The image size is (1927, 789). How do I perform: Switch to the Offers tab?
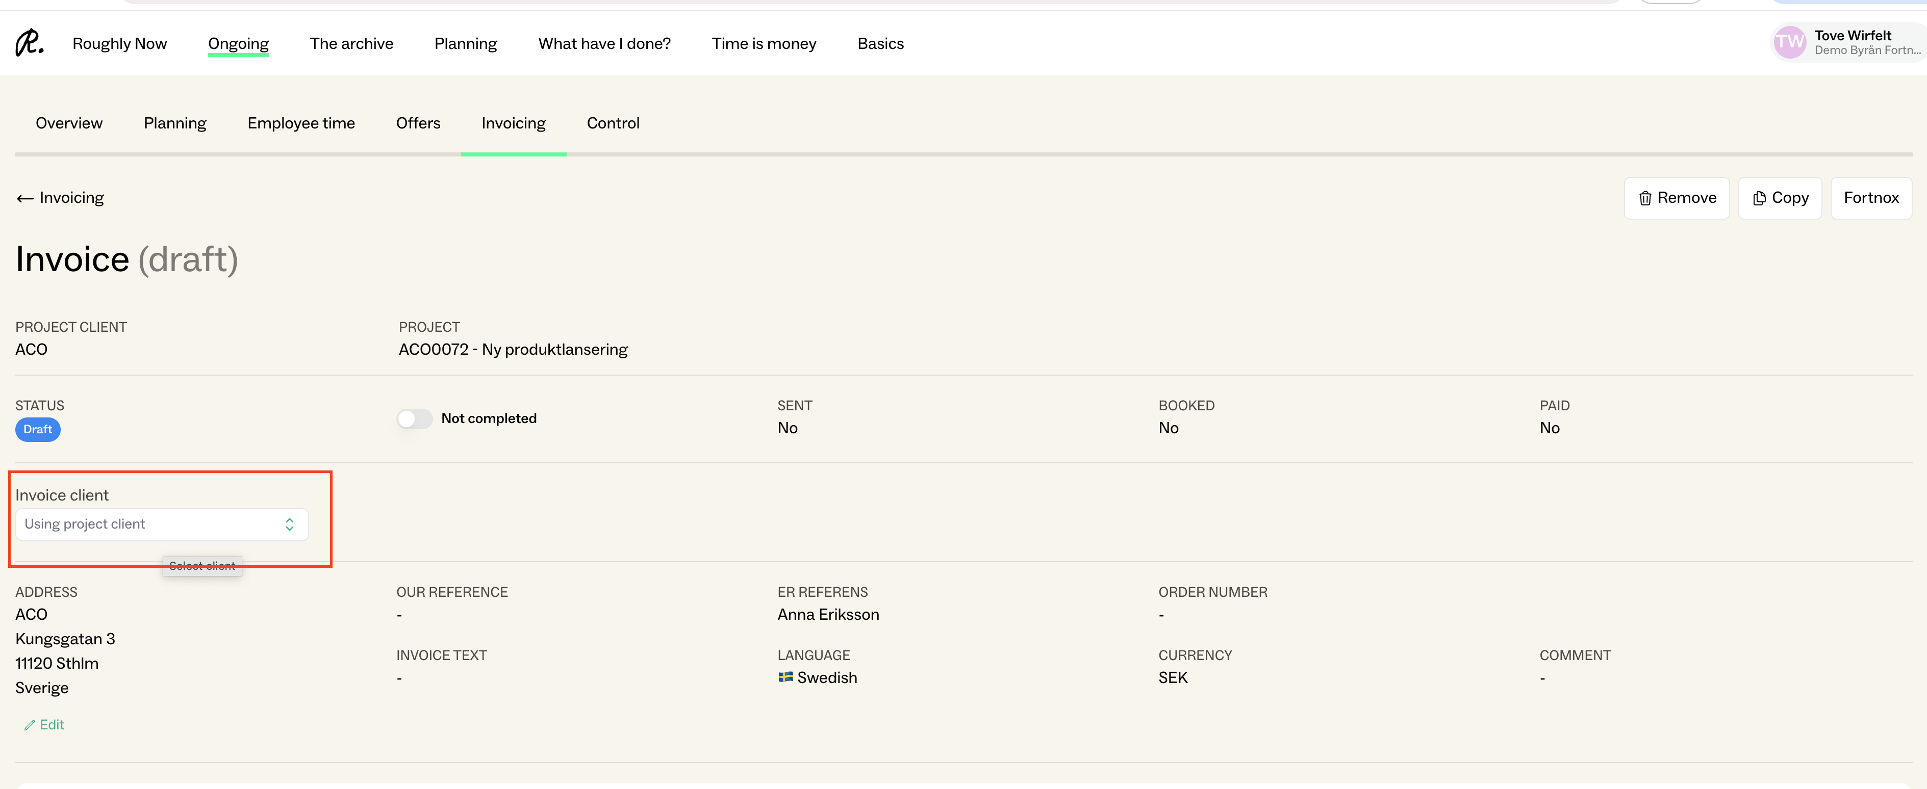(x=417, y=123)
